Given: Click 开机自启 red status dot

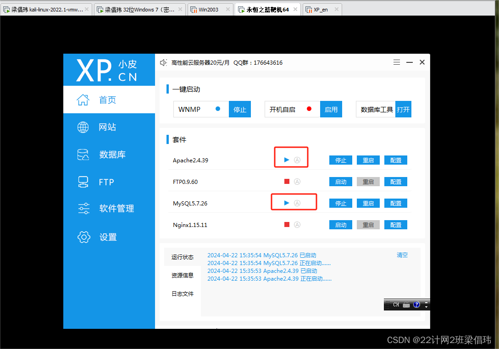Looking at the screenshot, I should (309, 109).
